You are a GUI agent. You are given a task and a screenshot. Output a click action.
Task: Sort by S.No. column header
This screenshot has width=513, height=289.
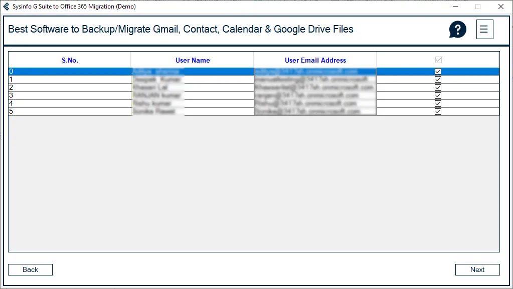click(x=70, y=60)
